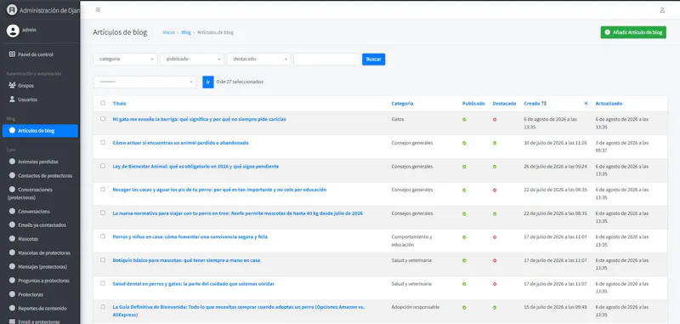
Task: Open Mensajes (protectoras) in sidebar
Action: 40,267
